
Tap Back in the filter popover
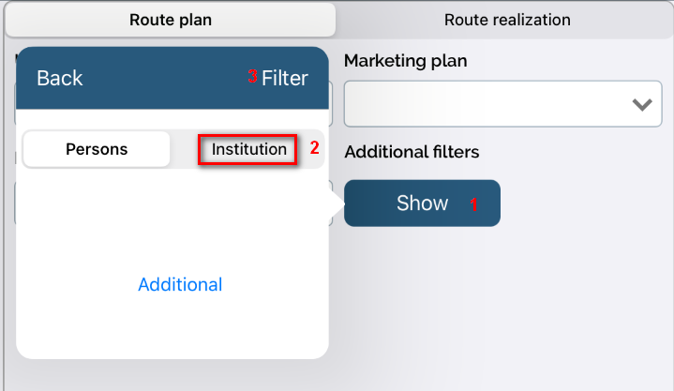(x=60, y=78)
